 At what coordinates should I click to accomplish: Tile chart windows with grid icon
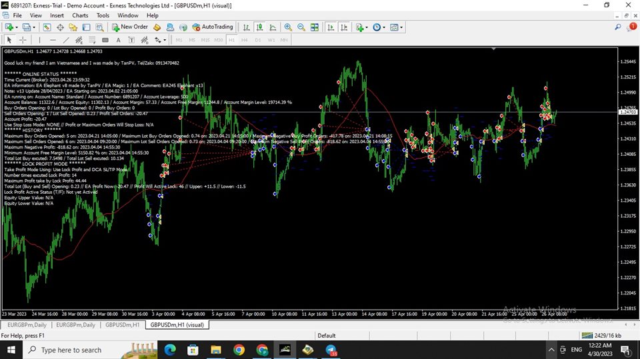pos(314,27)
